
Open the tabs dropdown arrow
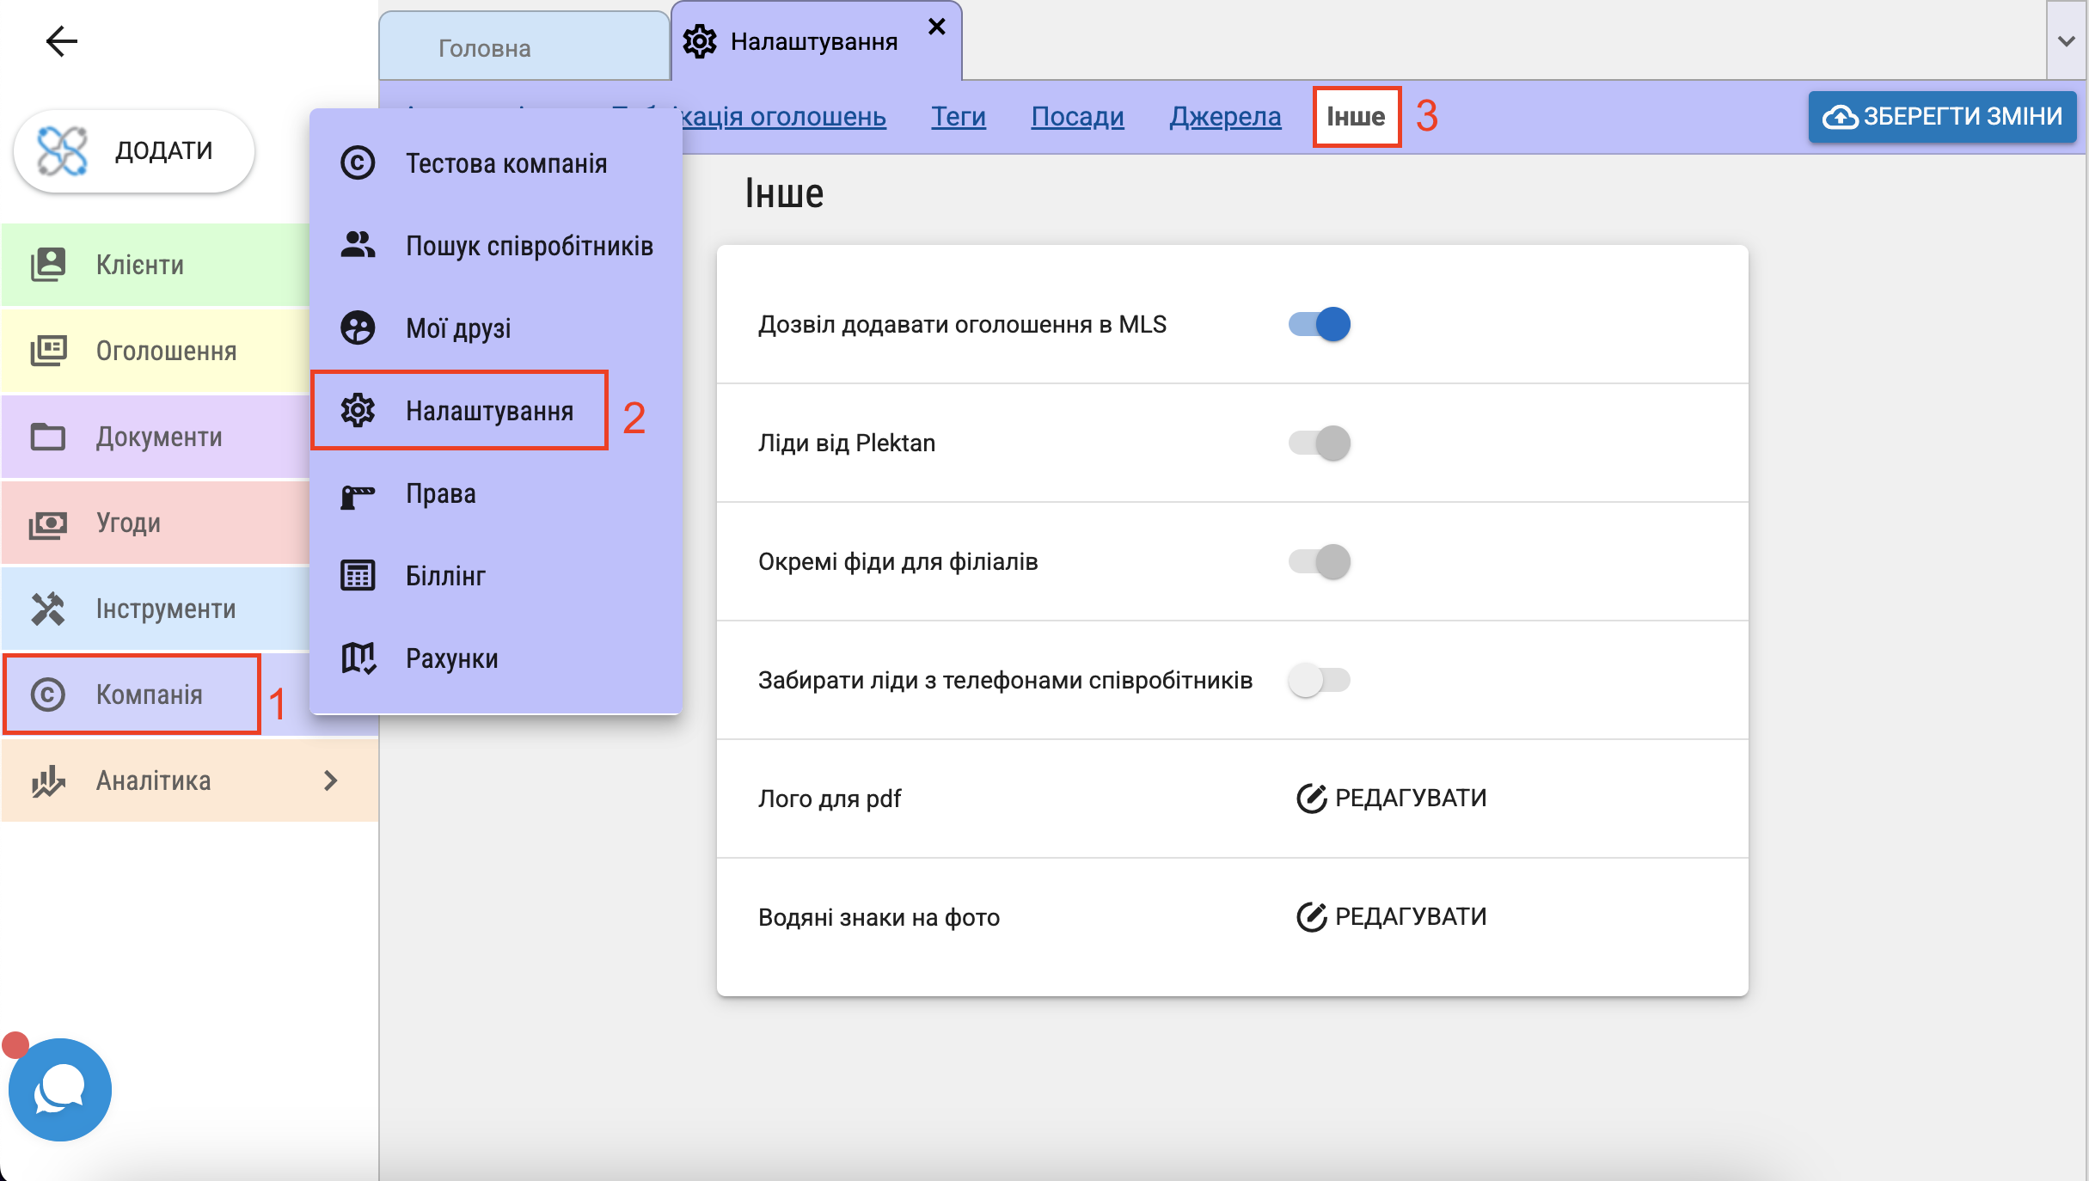(x=2067, y=40)
